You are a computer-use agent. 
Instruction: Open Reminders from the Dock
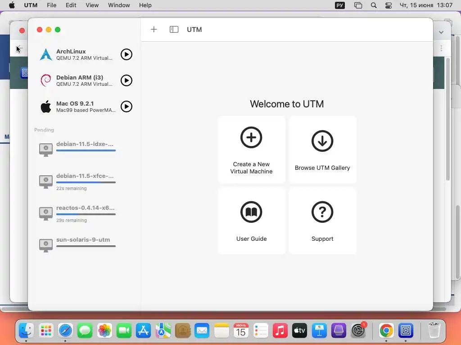tap(261, 331)
